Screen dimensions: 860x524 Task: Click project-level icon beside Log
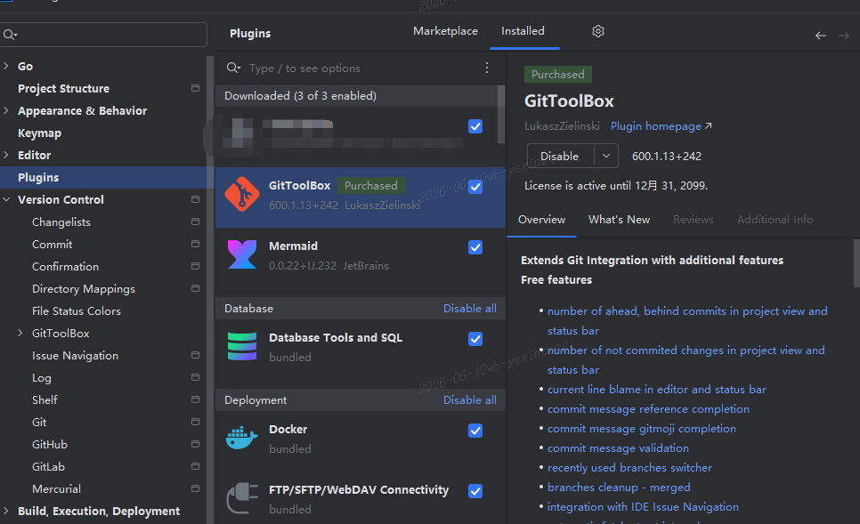[195, 377]
